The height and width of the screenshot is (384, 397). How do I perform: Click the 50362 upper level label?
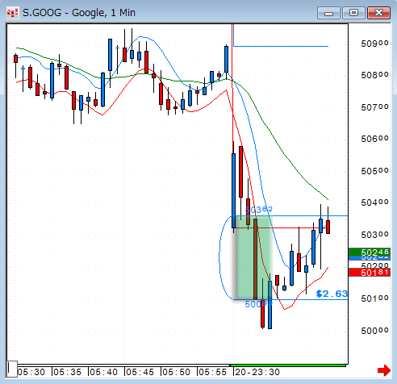(x=259, y=210)
